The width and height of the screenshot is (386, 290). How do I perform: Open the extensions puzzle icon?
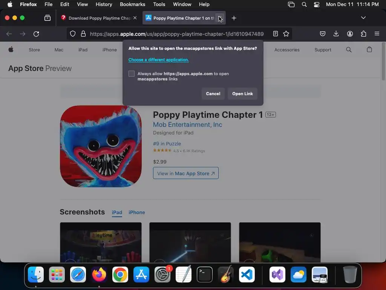[363, 34]
